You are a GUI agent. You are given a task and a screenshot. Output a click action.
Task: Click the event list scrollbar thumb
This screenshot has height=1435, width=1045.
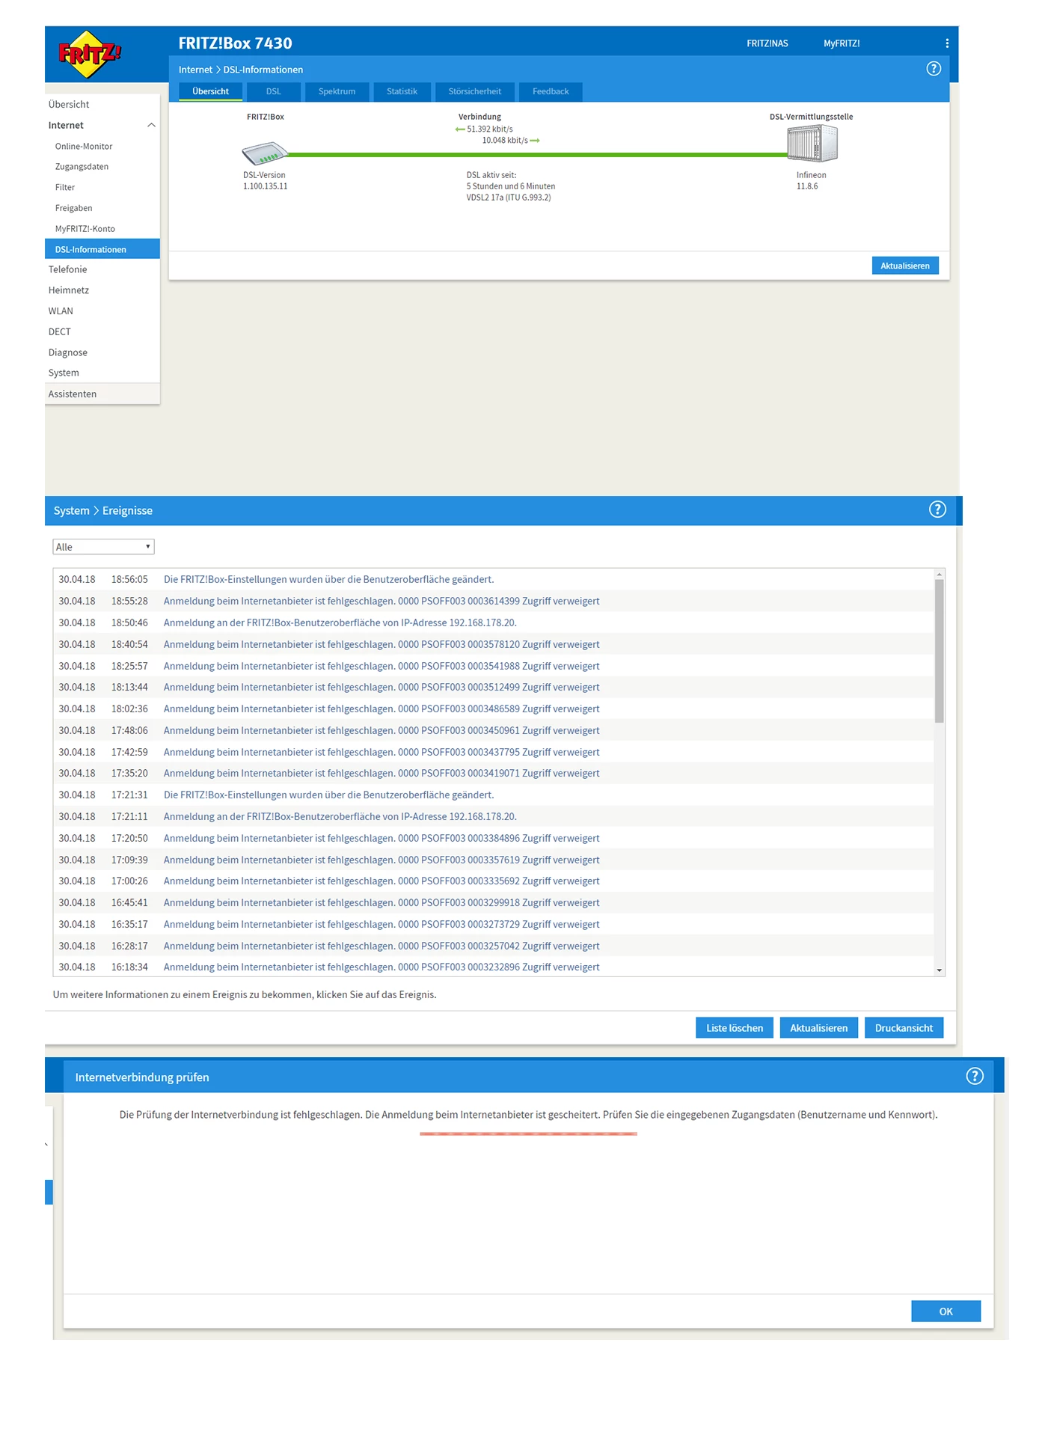(940, 651)
